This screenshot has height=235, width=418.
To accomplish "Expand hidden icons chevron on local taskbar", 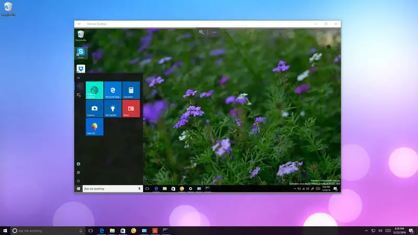I will [366, 231].
